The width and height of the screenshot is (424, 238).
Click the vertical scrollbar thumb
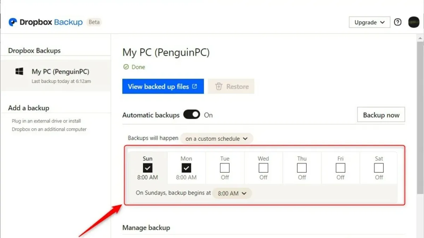tap(420, 117)
